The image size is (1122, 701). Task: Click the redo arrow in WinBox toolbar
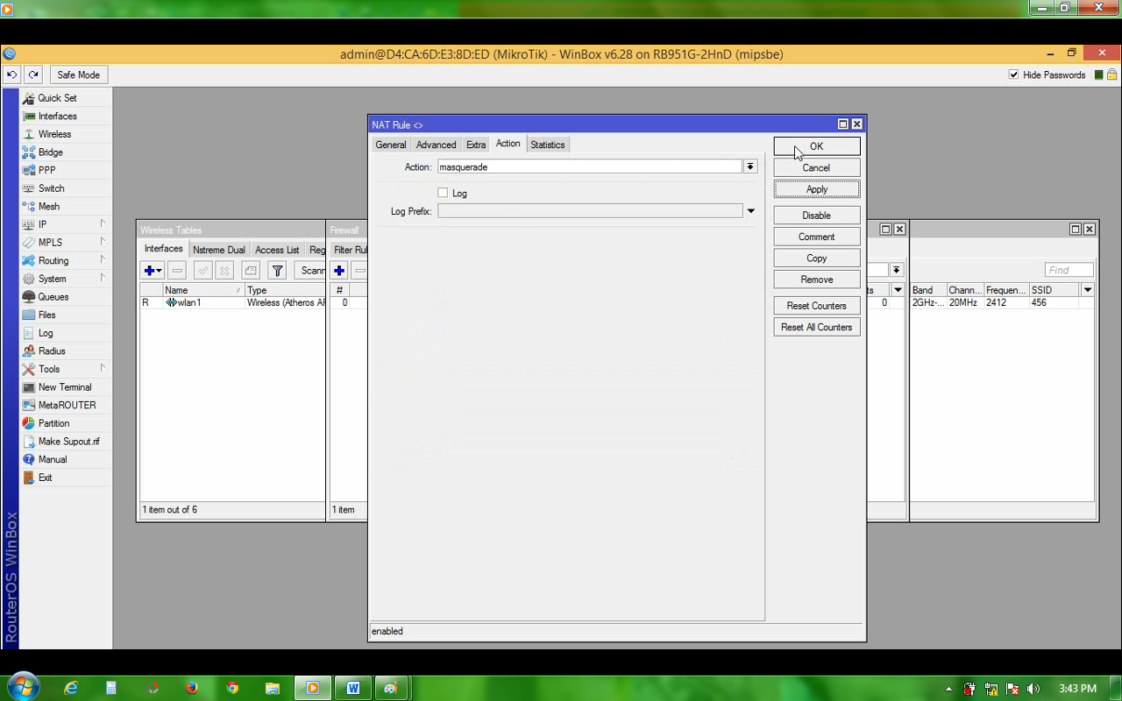tap(32, 75)
